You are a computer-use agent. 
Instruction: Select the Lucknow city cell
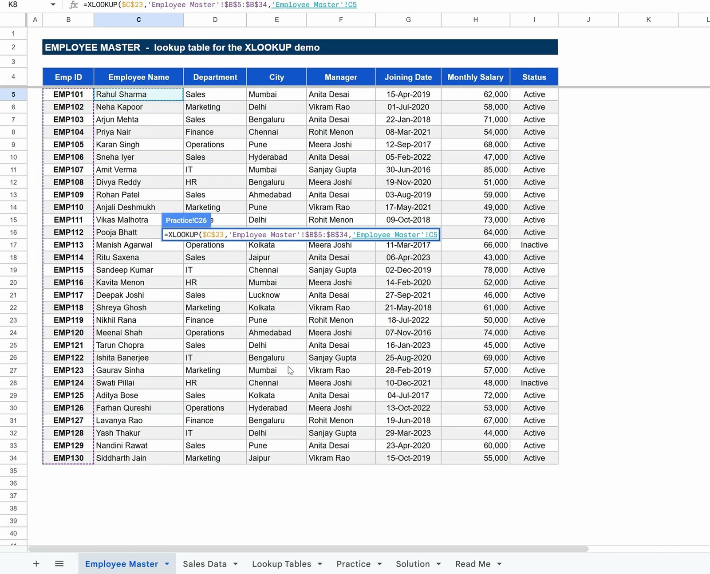click(x=276, y=295)
